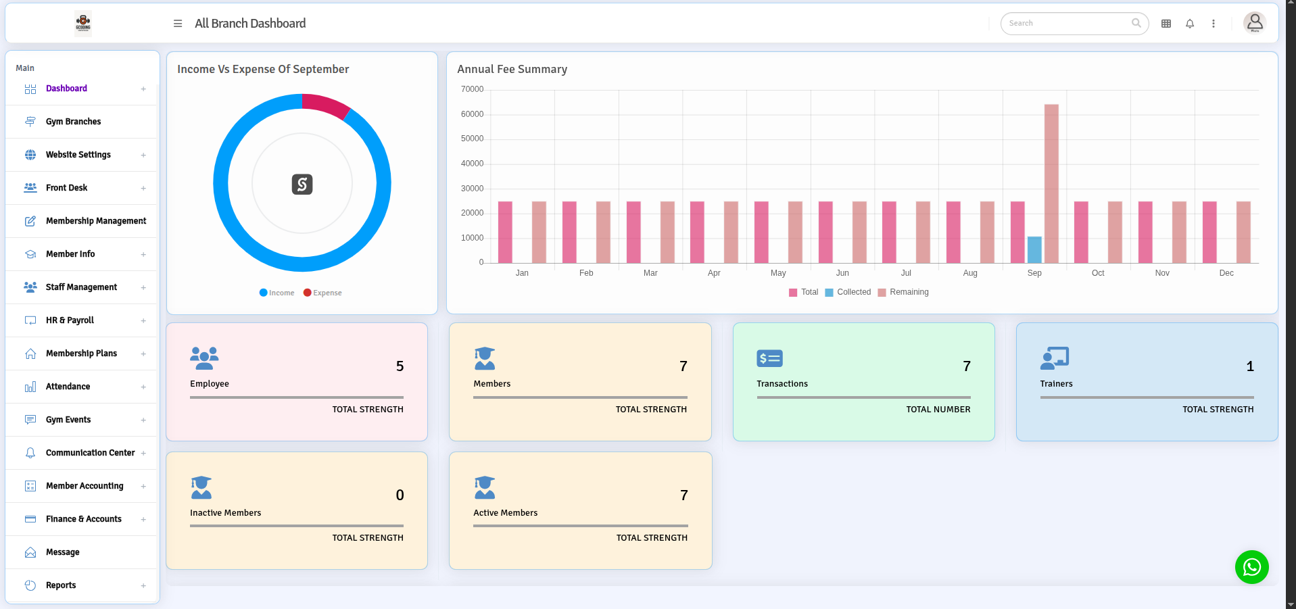
Task: Click the Message sidebar entry
Action: [62, 552]
